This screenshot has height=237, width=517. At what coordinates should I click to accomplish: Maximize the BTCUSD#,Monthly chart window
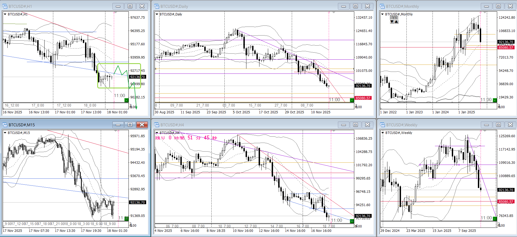coord(498,6)
